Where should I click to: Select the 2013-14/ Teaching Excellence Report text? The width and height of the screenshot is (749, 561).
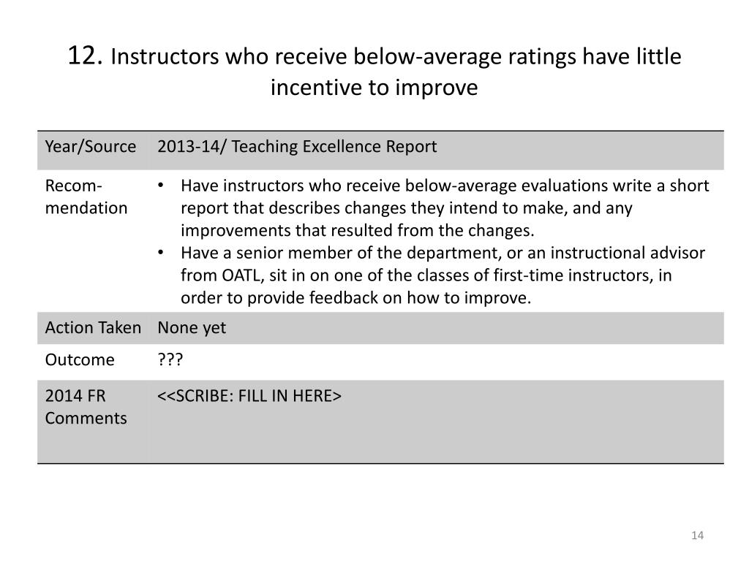pos(297,146)
